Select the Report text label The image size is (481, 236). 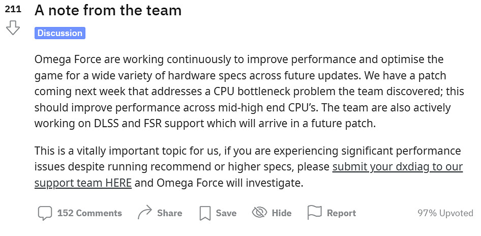click(341, 213)
